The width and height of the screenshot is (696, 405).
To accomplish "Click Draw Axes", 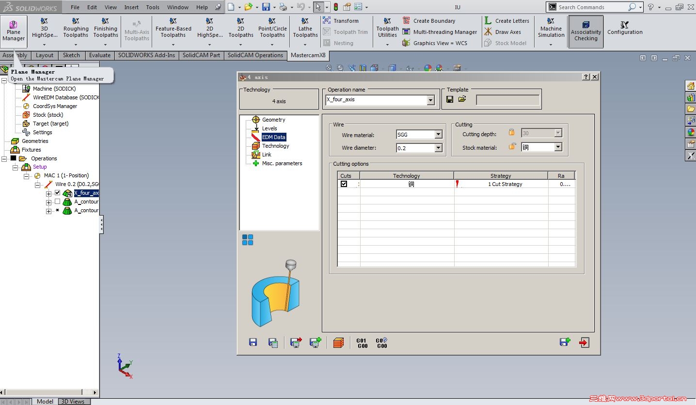I will click(x=503, y=32).
